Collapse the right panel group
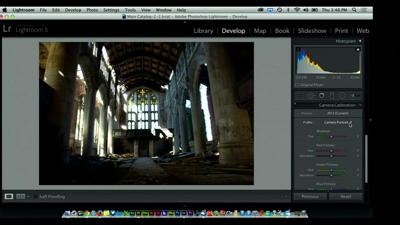This screenshot has height=225, width=400. click(x=370, y=120)
